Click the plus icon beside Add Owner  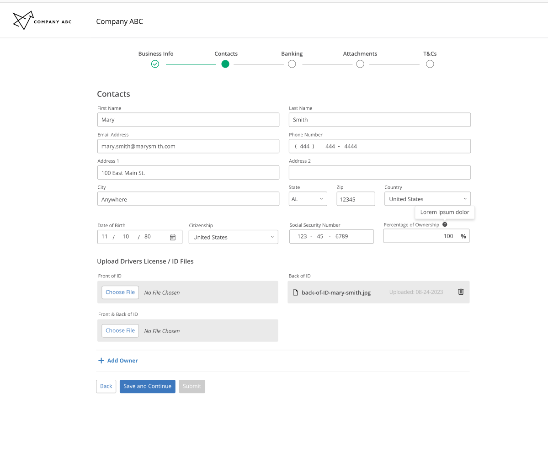pos(101,361)
